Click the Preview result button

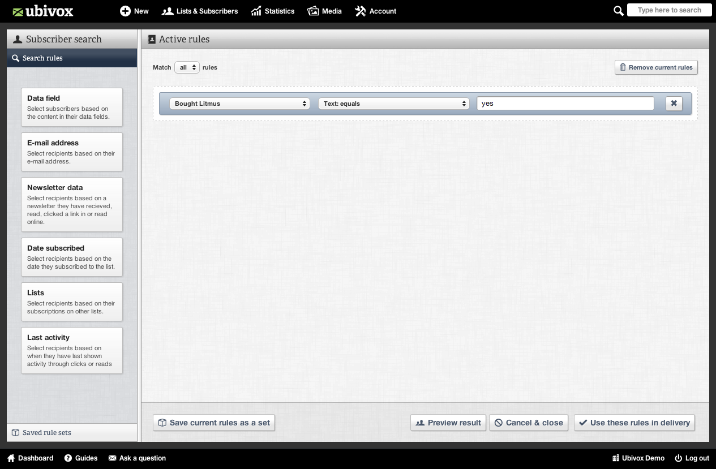(448, 423)
